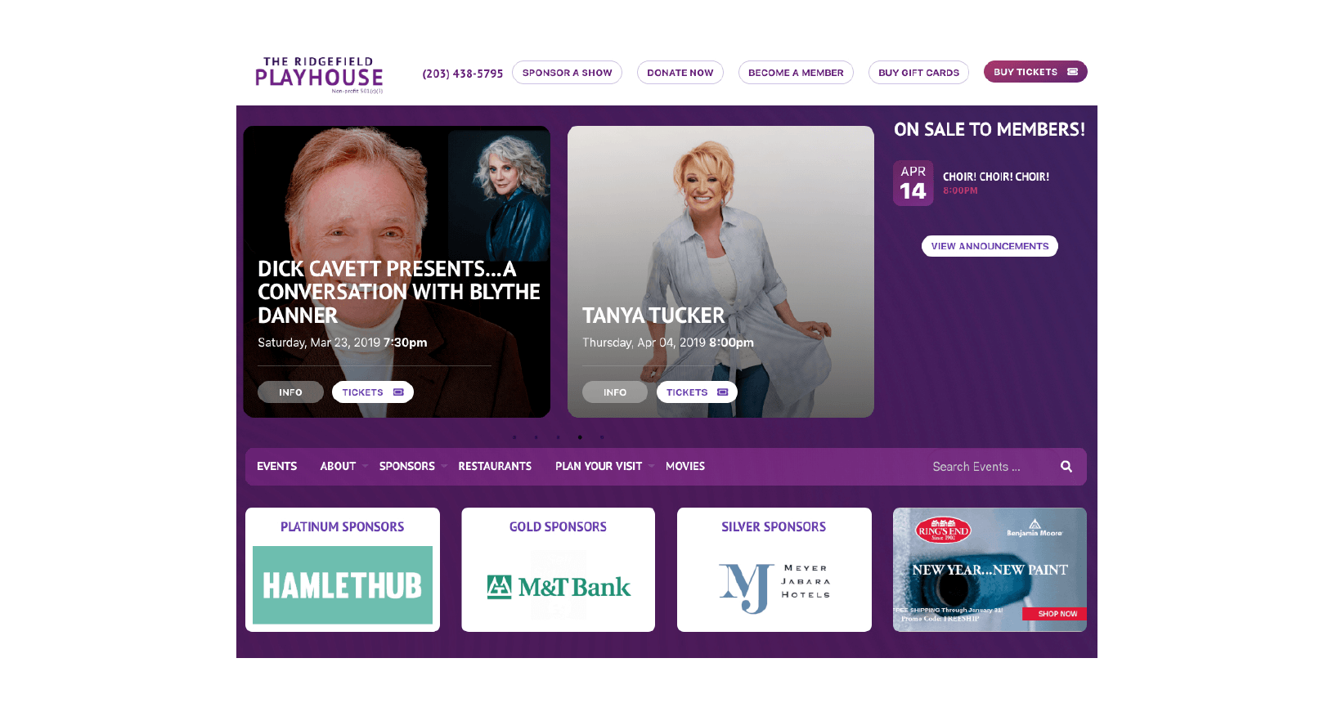Click the Apr 14 date badge
This screenshot has height=703, width=1333.
pos(913,183)
